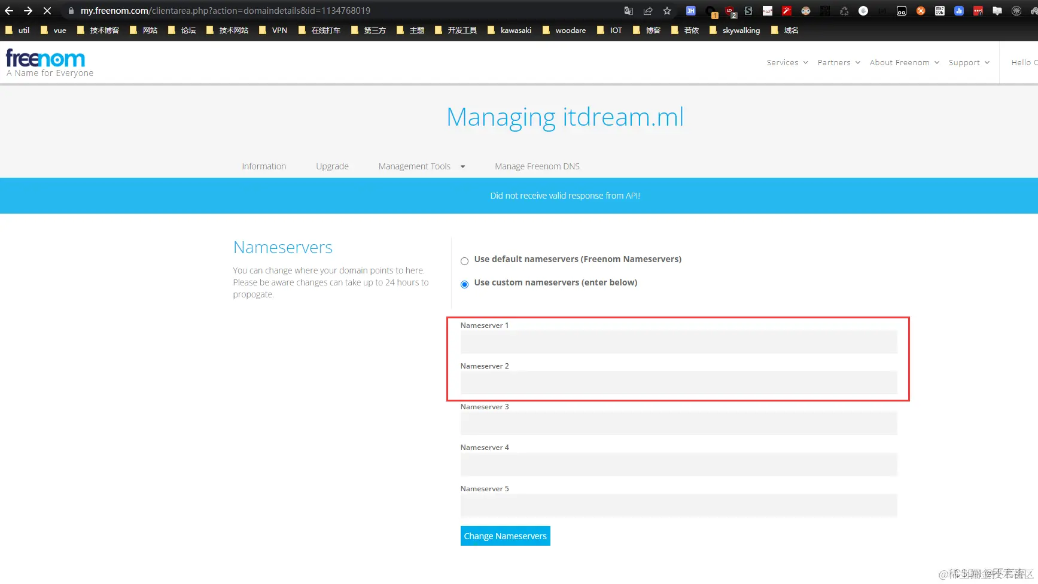Expand the Support dropdown menu

point(969,62)
